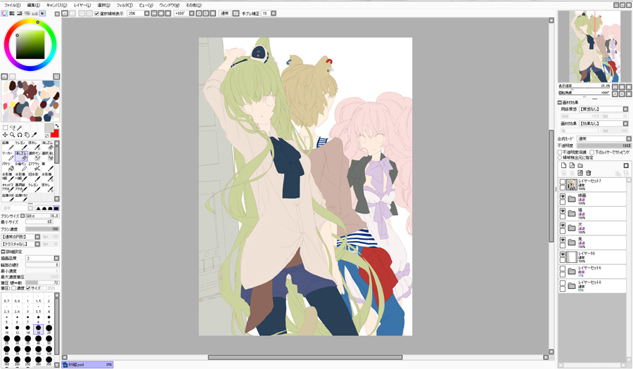Select 領域検出元に指定 radio option
This screenshot has height=369, width=633.
pos(560,157)
